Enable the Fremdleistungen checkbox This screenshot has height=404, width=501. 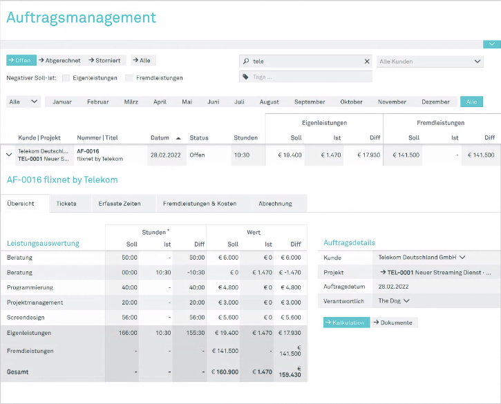click(129, 78)
